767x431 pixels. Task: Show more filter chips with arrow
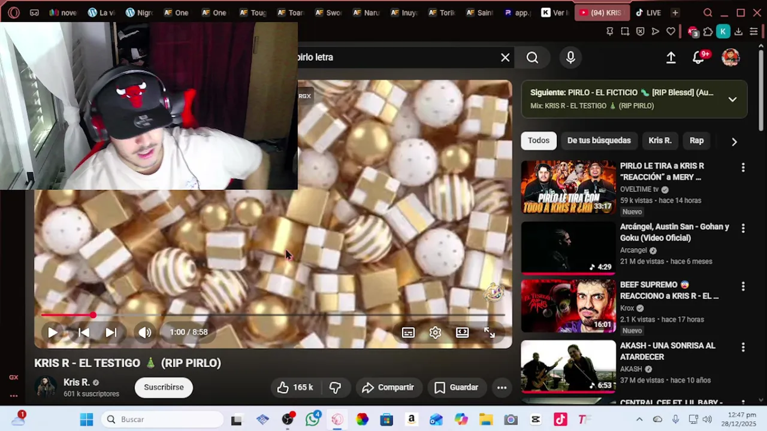click(x=734, y=142)
